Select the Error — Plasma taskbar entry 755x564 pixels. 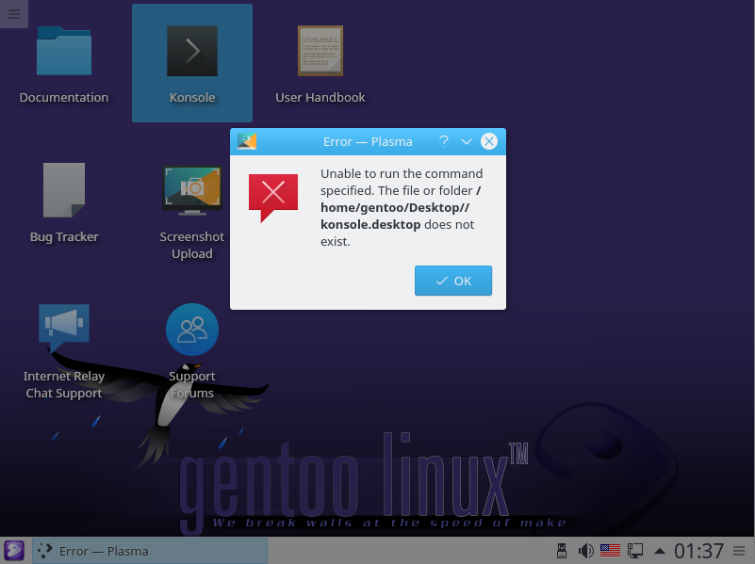(x=150, y=551)
